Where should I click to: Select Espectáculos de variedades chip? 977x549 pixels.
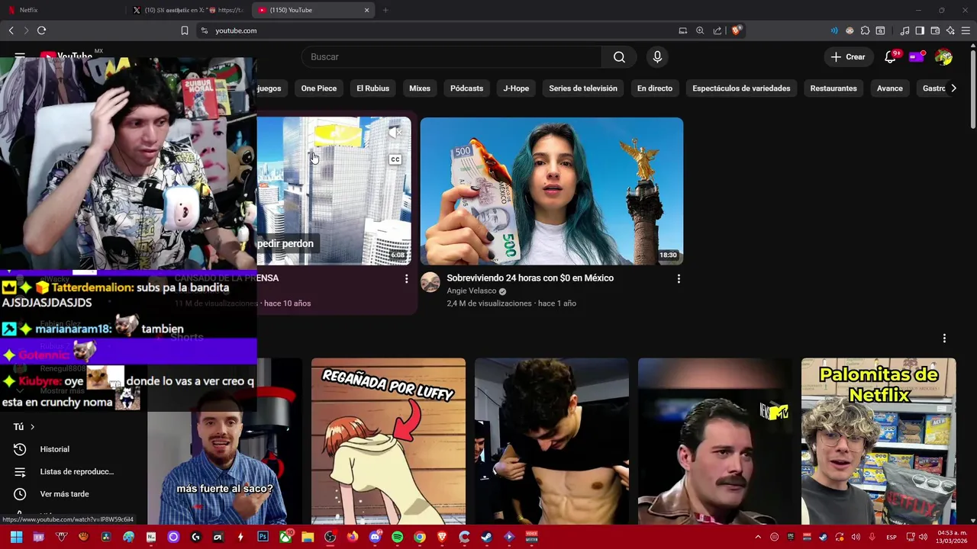pyautogui.click(x=741, y=88)
